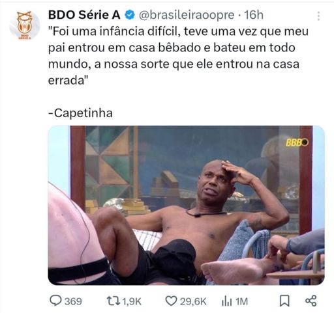
Task: Open the 16h timestamp link
Action: pyautogui.click(x=254, y=15)
